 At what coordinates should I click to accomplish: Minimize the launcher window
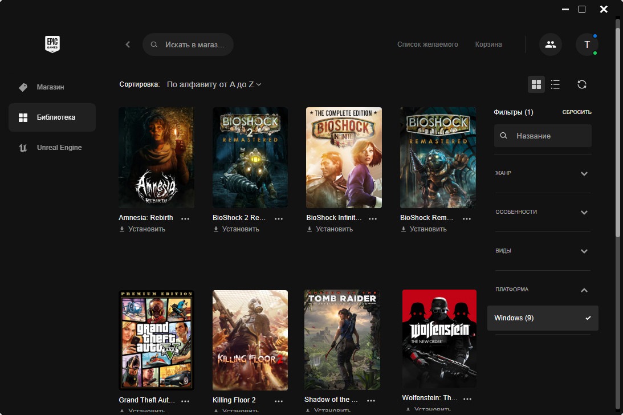565,9
